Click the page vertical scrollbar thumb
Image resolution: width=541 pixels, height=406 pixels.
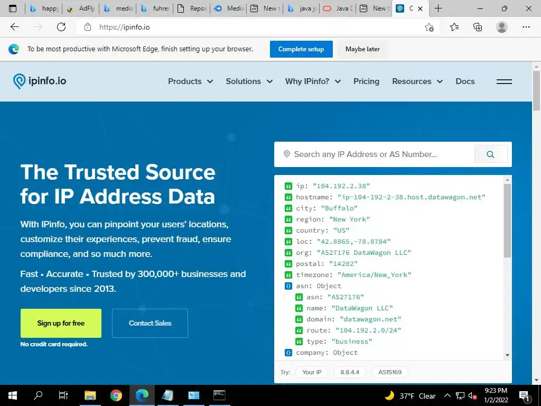[x=536, y=90]
